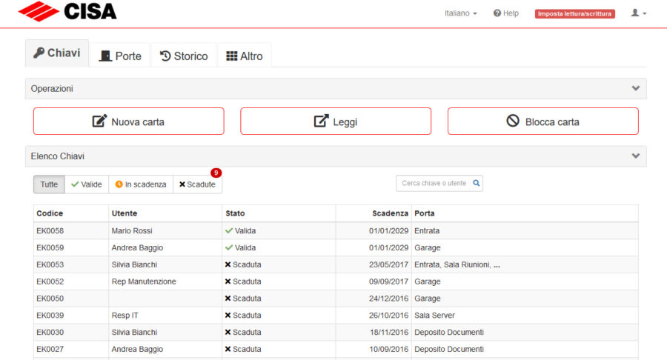Collapse the Operazioni panel chevron
667x360 pixels.
636,88
